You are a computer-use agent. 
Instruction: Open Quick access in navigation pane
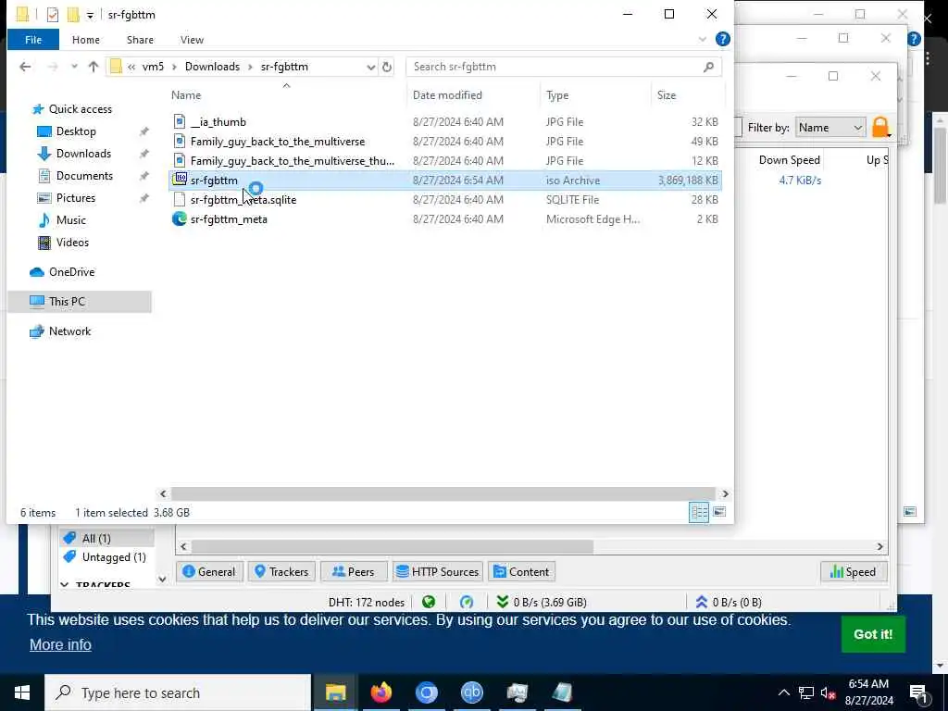coord(80,109)
